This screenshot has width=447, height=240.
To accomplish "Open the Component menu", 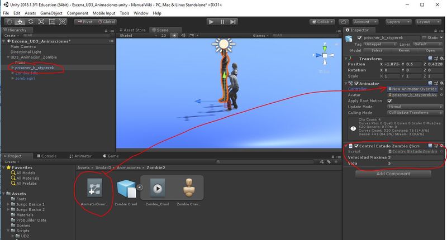I will click(77, 13).
